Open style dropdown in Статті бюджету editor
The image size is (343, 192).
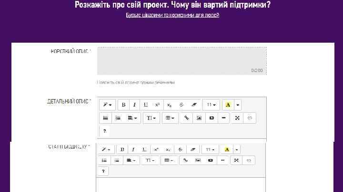[x=106, y=149]
